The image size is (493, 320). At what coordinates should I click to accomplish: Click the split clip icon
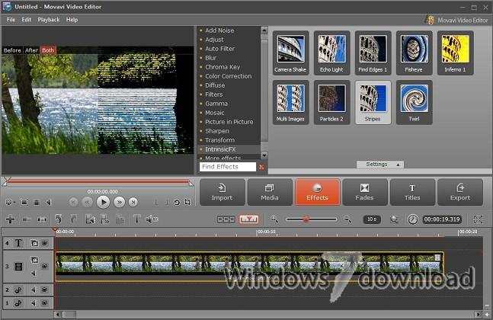(42, 219)
